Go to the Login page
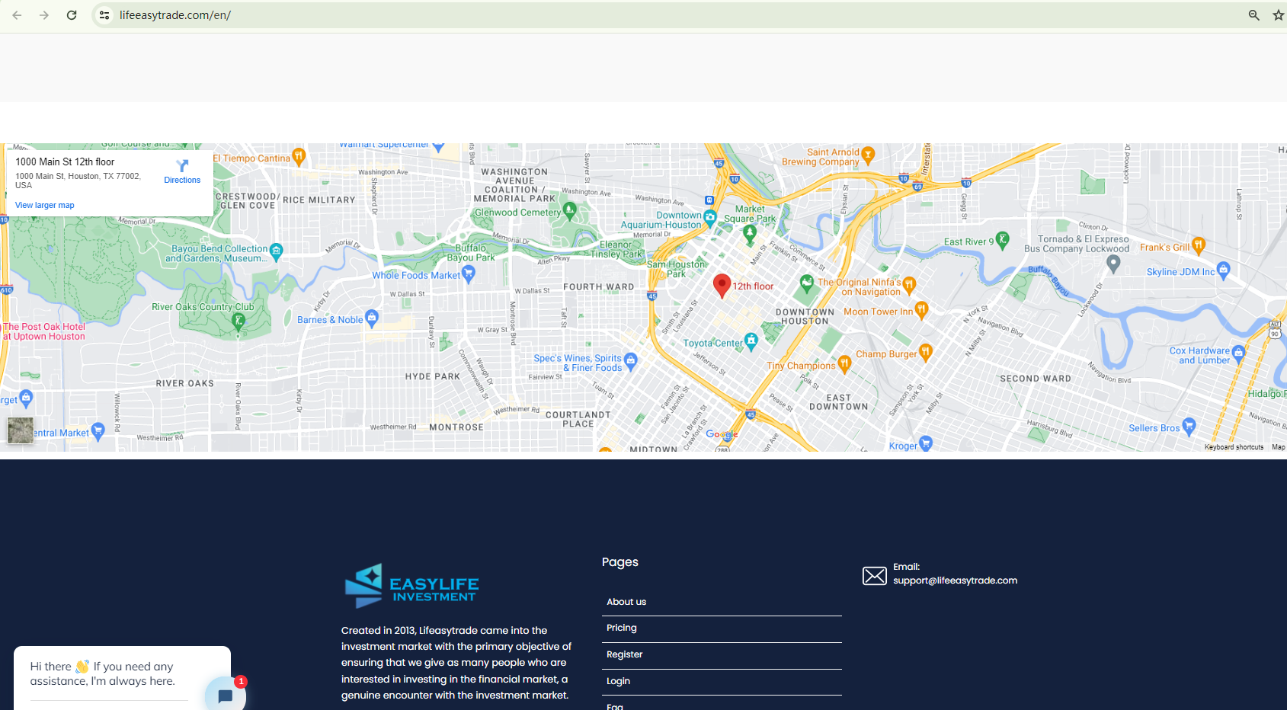The height and width of the screenshot is (710, 1287). click(619, 681)
